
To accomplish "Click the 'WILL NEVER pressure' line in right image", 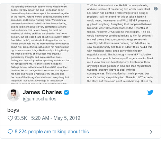I will (119, 20).
